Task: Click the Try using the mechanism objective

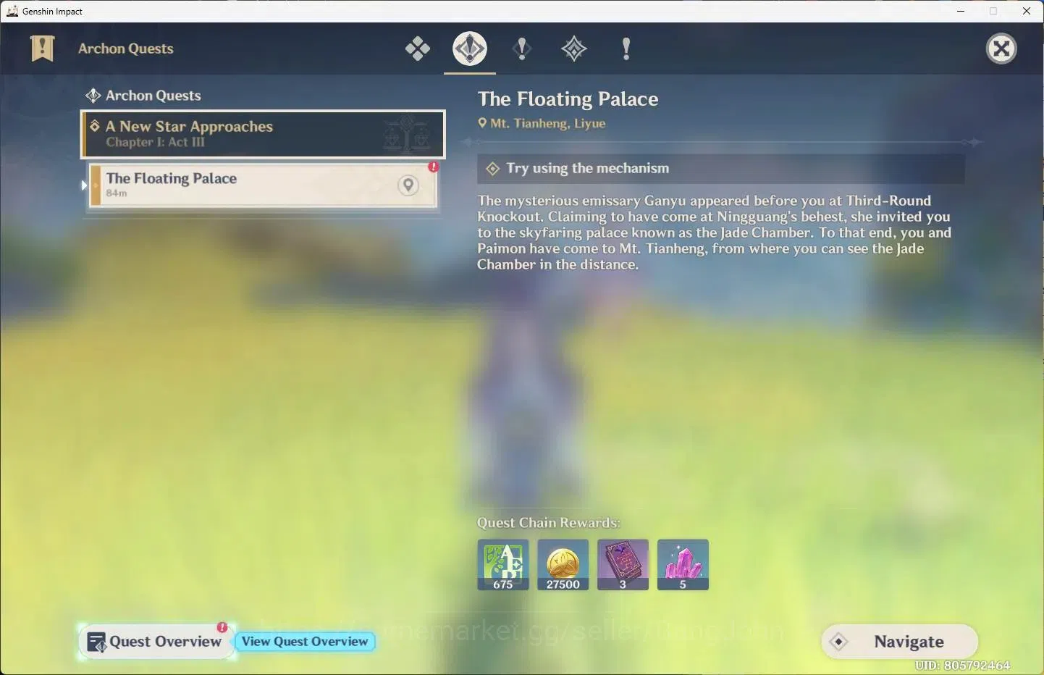Action: [721, 169]
